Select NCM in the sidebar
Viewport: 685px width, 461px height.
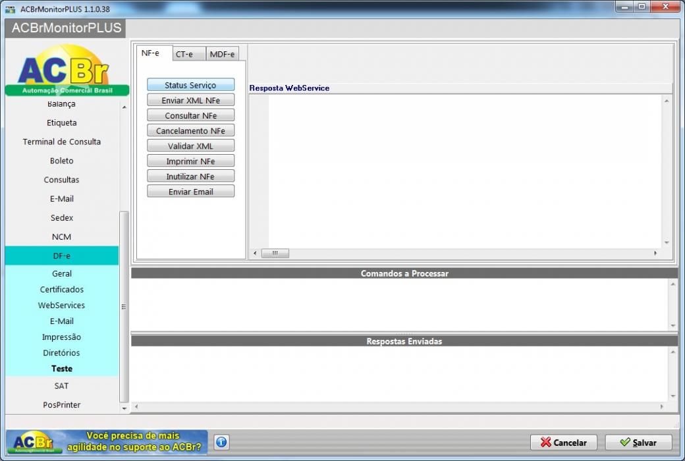tap(62, 237)
